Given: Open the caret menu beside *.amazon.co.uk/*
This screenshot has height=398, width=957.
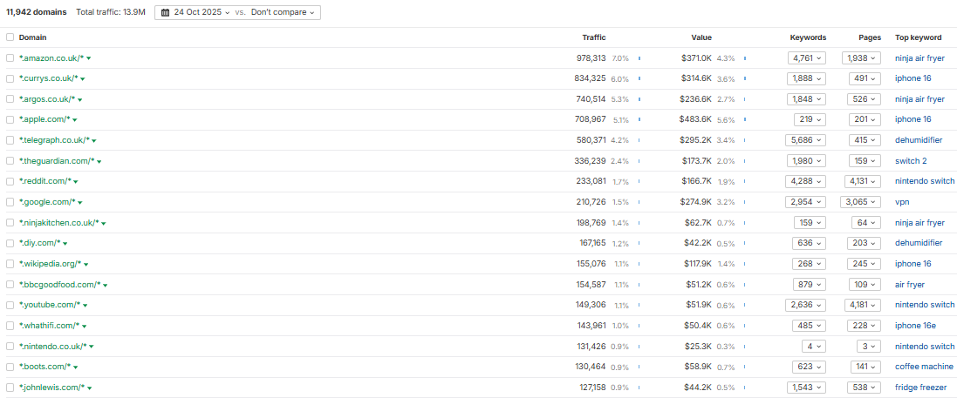Looking at the screenshot, I should 89,58.
